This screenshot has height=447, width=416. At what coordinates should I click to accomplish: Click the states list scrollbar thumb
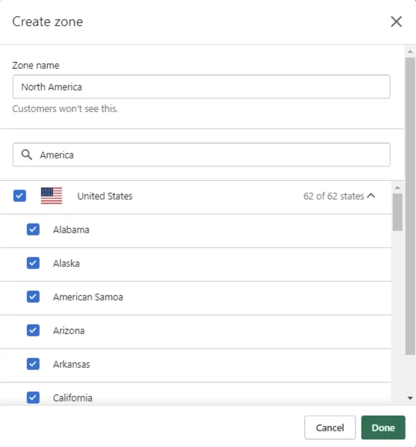(397, 212)
